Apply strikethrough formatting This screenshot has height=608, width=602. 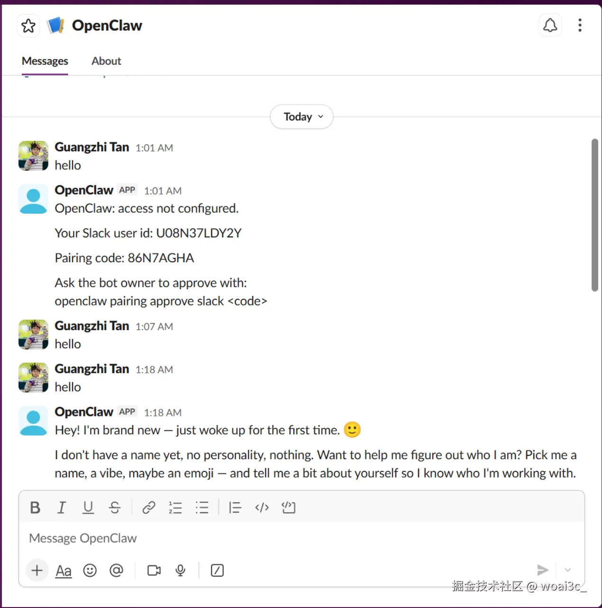(x=115, y=507)
